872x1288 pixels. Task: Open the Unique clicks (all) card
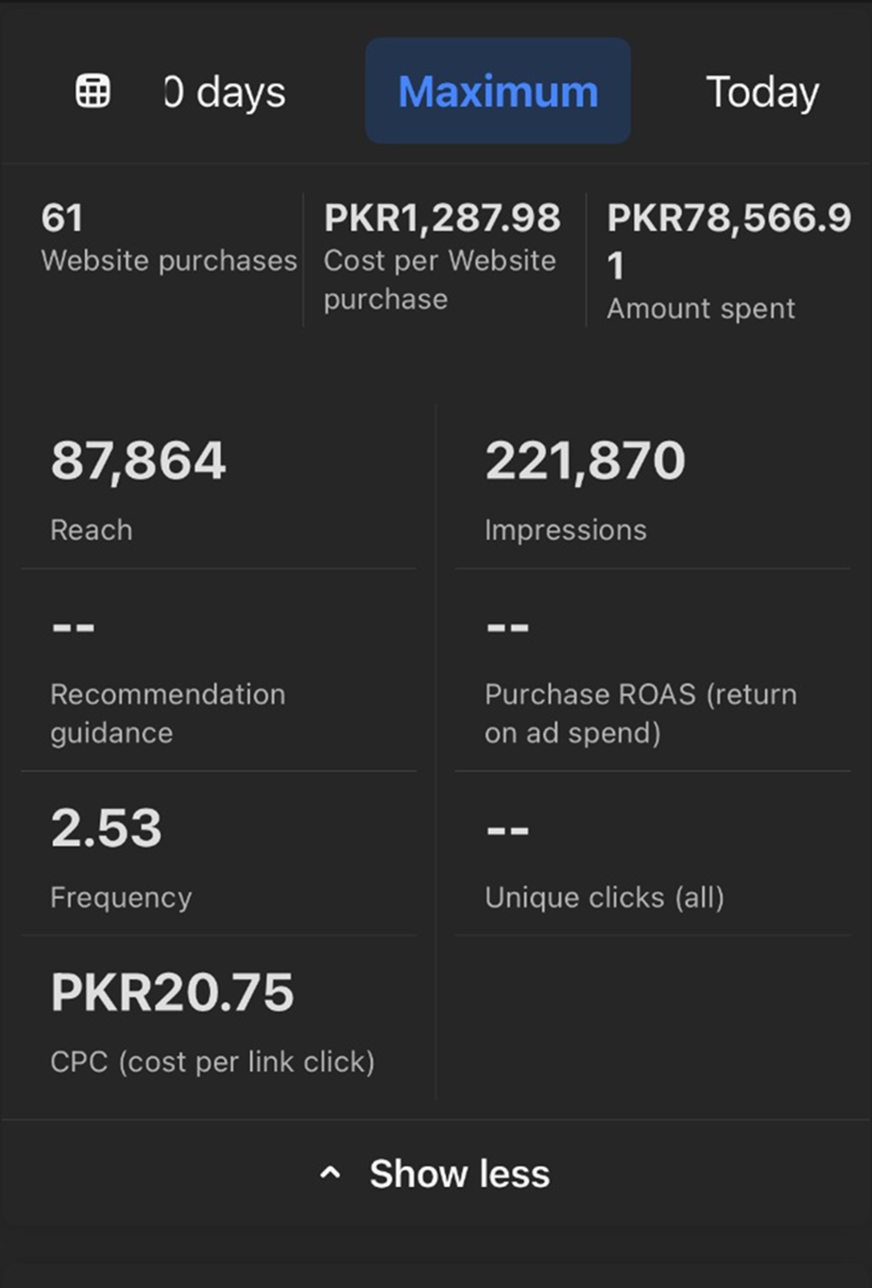(652, 855)
